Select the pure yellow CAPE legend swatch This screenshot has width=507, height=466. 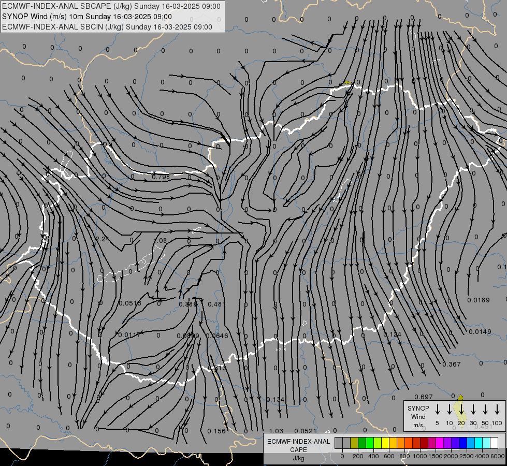[385, 443]
